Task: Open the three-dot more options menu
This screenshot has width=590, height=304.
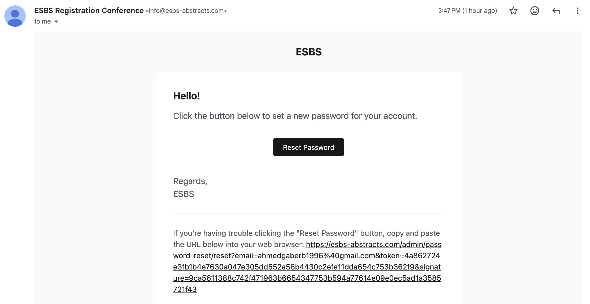Action: click(x=577, y=11)
